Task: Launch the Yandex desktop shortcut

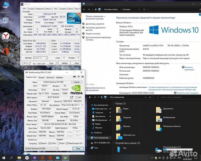Action: (x=6, y=37)
